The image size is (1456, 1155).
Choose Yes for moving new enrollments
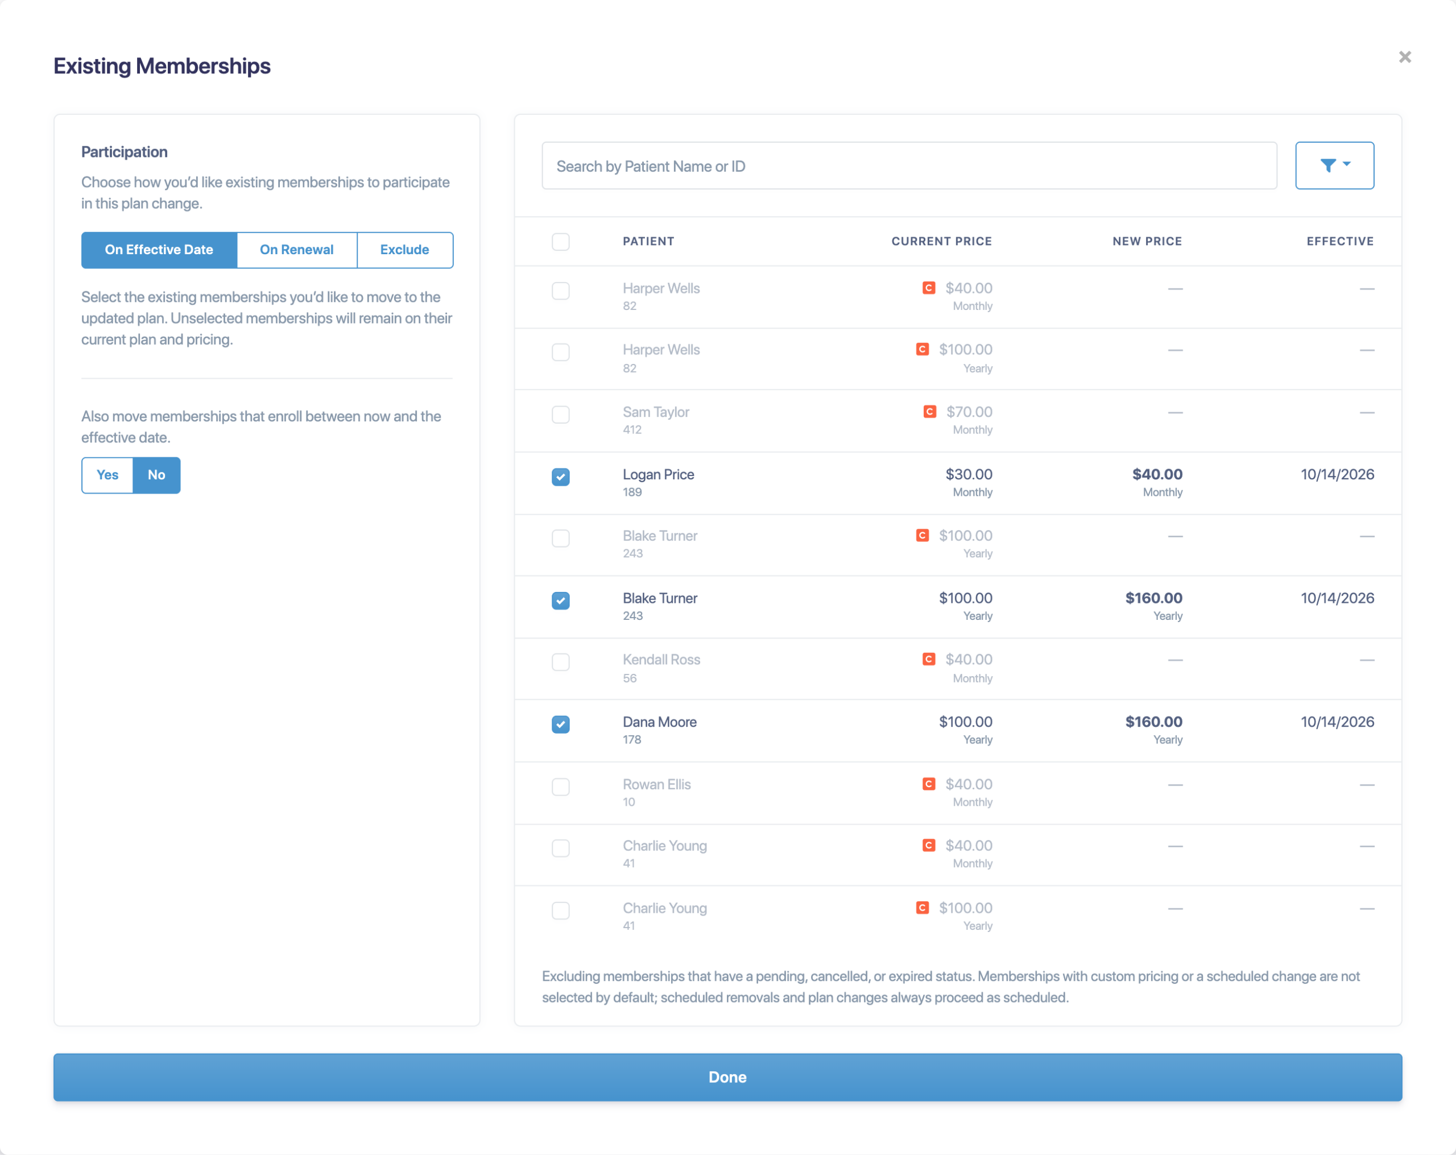pos(107,475)
